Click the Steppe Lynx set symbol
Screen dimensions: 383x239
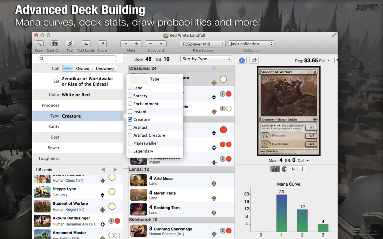click(102, 195)
